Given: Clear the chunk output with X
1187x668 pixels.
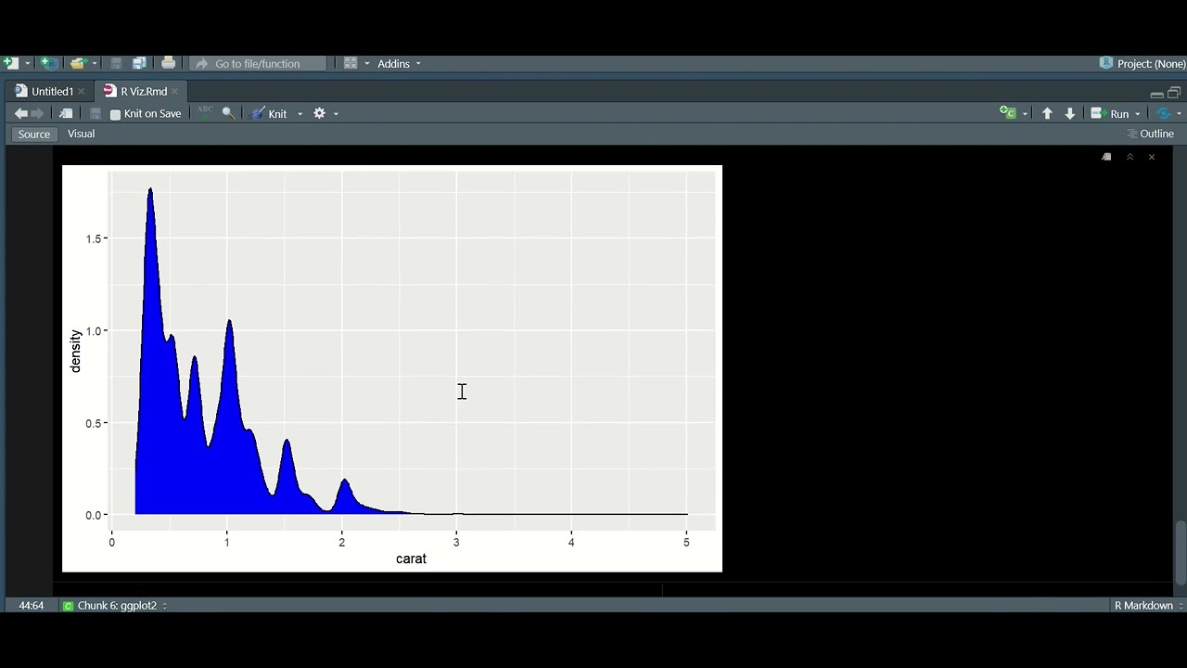Looking at the screenshot, I should (1152, 157).
